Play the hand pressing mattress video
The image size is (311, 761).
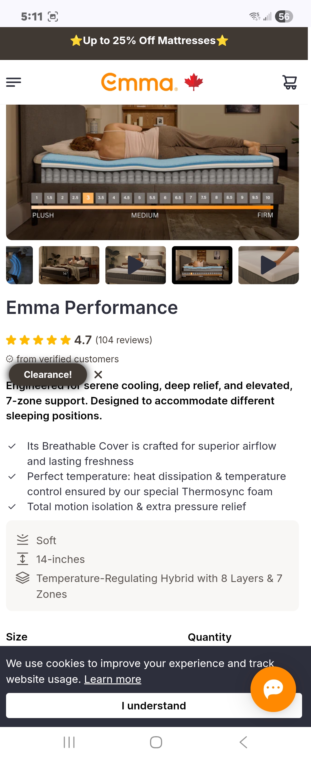click(x=268, y=265)
